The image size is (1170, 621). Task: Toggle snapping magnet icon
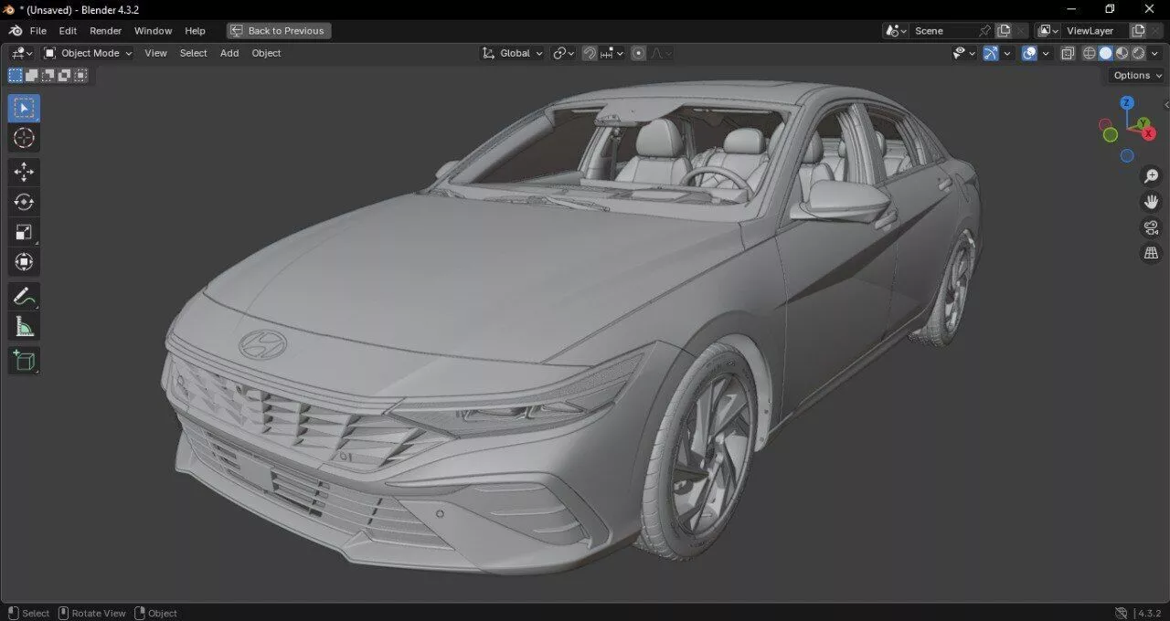(590, 53)
